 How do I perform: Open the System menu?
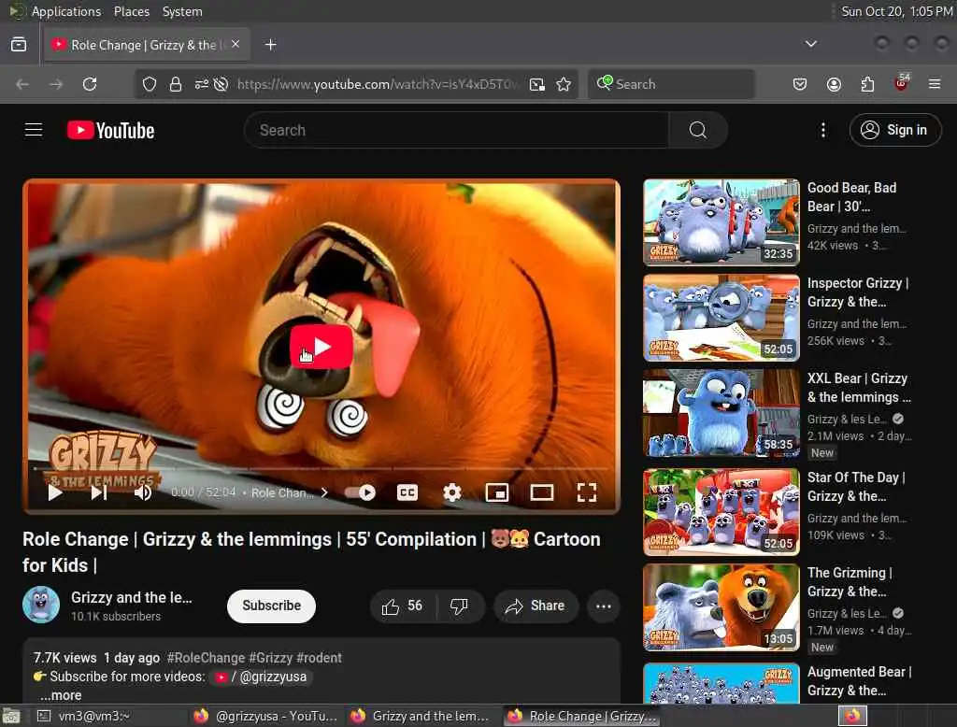pyautogui.click(x=182, y=11)
